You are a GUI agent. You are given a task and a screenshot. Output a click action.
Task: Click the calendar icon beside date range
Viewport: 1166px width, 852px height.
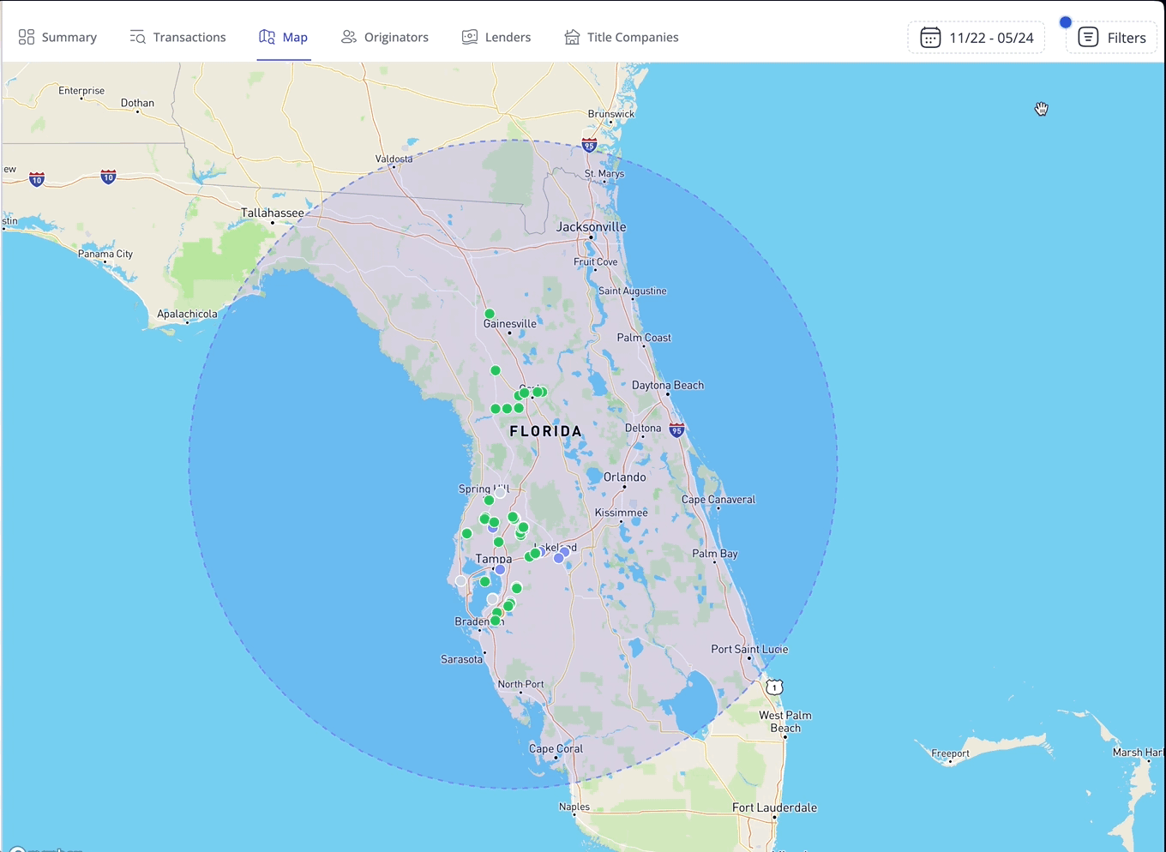(x=930, y=38)
